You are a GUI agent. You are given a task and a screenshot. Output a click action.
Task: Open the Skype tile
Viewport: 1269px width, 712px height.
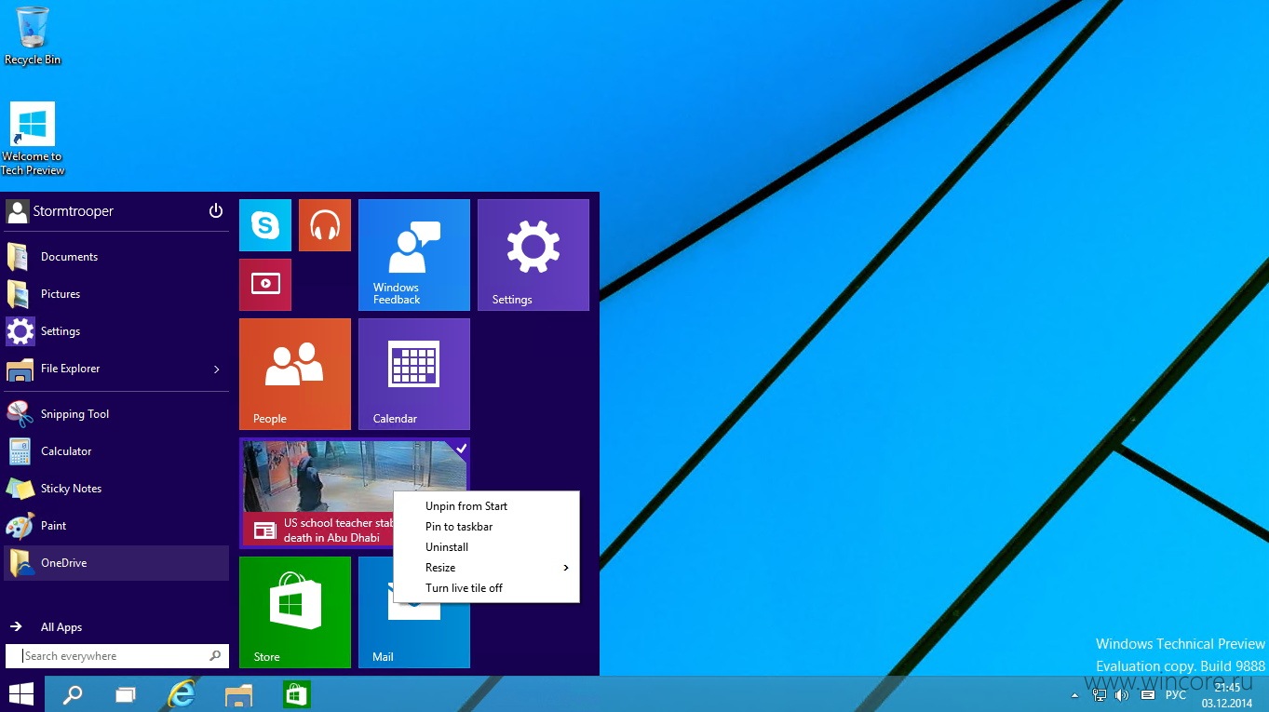coord(265,225)
